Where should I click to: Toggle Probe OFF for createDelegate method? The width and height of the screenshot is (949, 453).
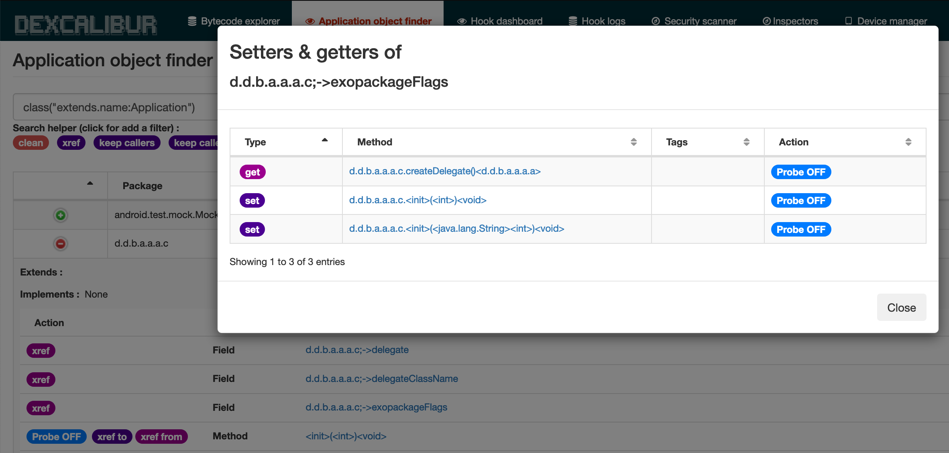point(800,172)
